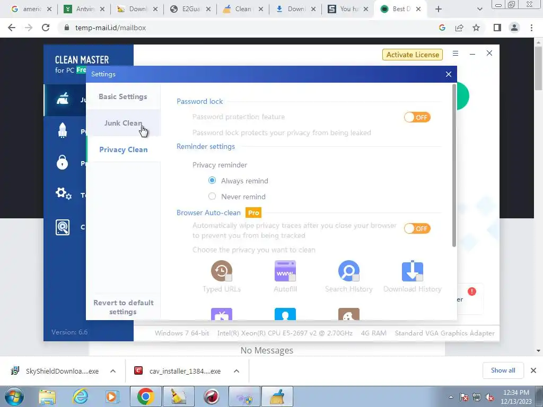
Task: Click the settings panel vertical scrollbar
Action: pos(454,166)
